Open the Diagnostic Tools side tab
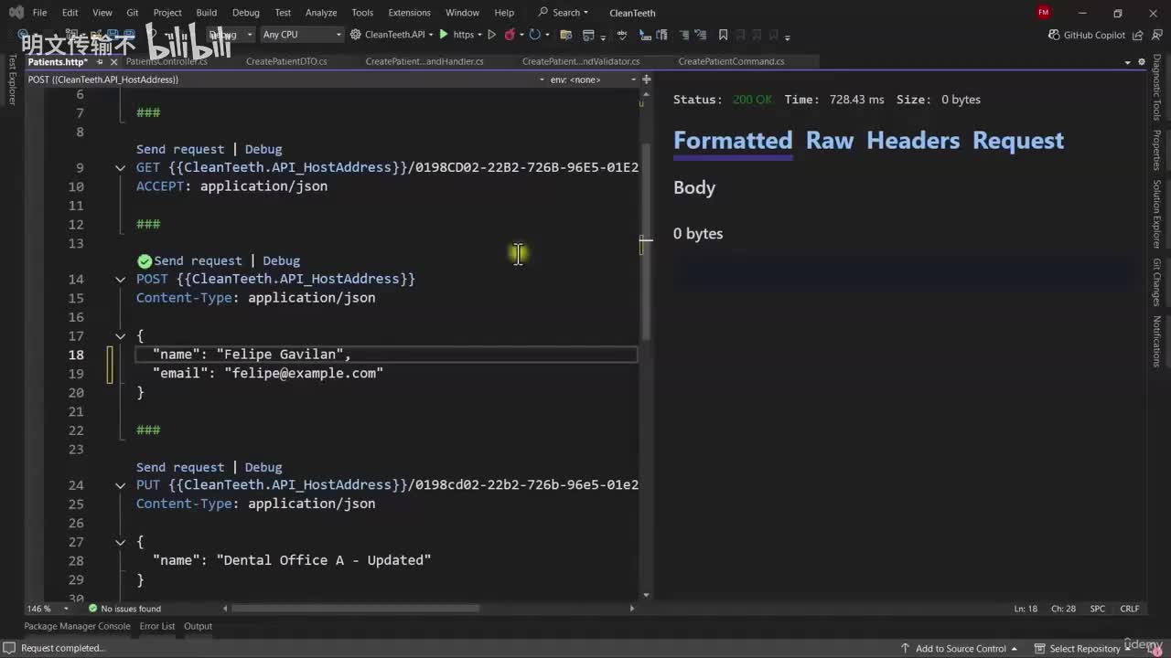This screenshot has height=658, width=1171. point(1157,88)
